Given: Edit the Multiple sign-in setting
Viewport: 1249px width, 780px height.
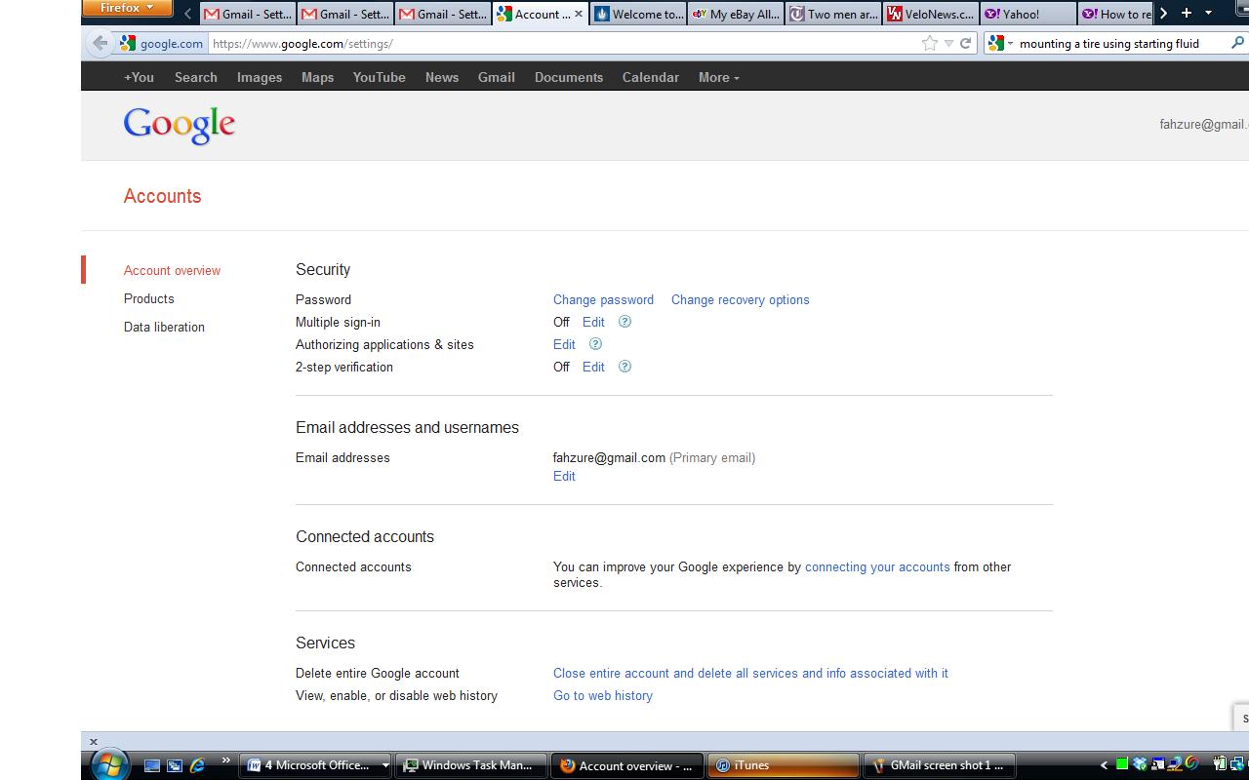Looking at the screenshot, I should coord(593,322).
